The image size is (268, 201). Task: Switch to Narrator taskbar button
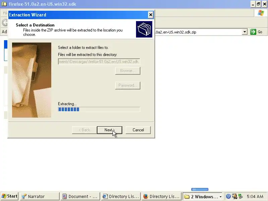pyautogui.click(x=40, y=196)
